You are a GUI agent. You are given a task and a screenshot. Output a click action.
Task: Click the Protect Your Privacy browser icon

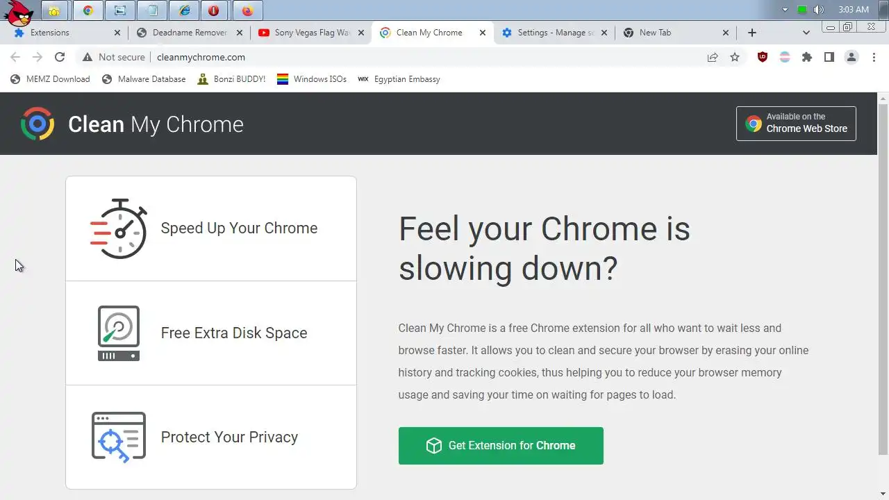click(x=119, y=437)
